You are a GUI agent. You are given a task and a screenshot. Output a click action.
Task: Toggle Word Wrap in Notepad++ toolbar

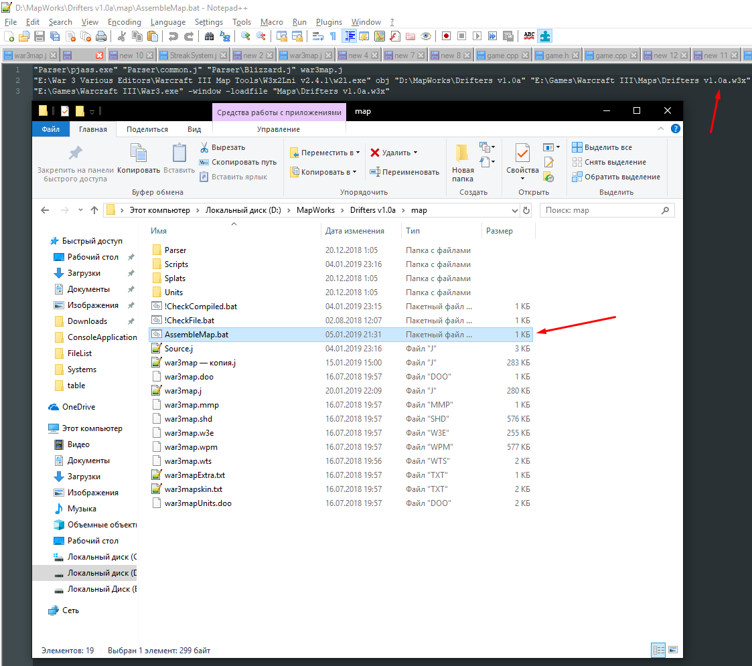[317, 36]
